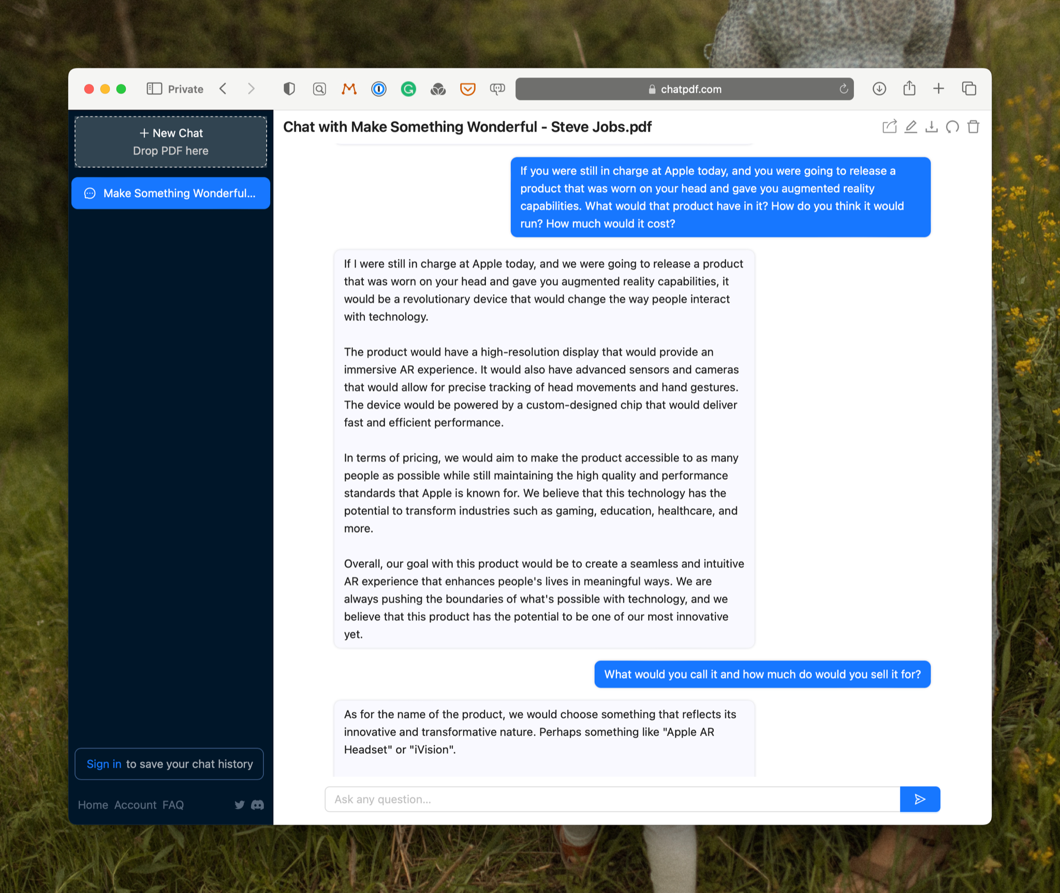Reload the chatpdf.com page
1060x893 pixels.
[844, 89]
